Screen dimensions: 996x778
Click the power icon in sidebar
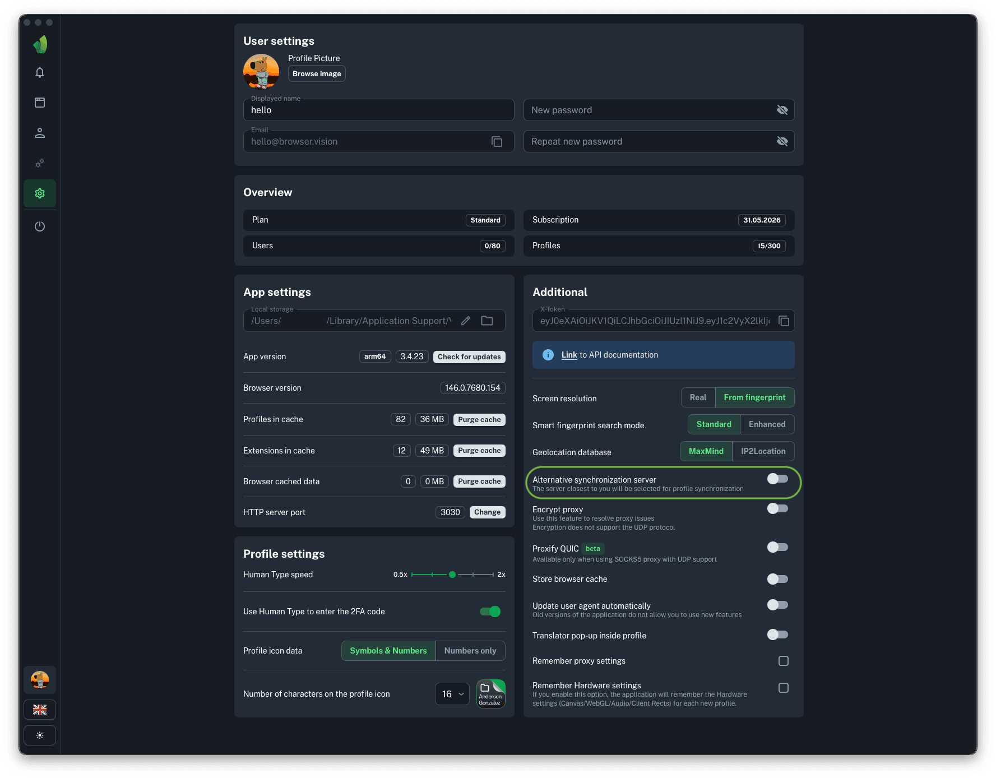[x=40, y=226]
